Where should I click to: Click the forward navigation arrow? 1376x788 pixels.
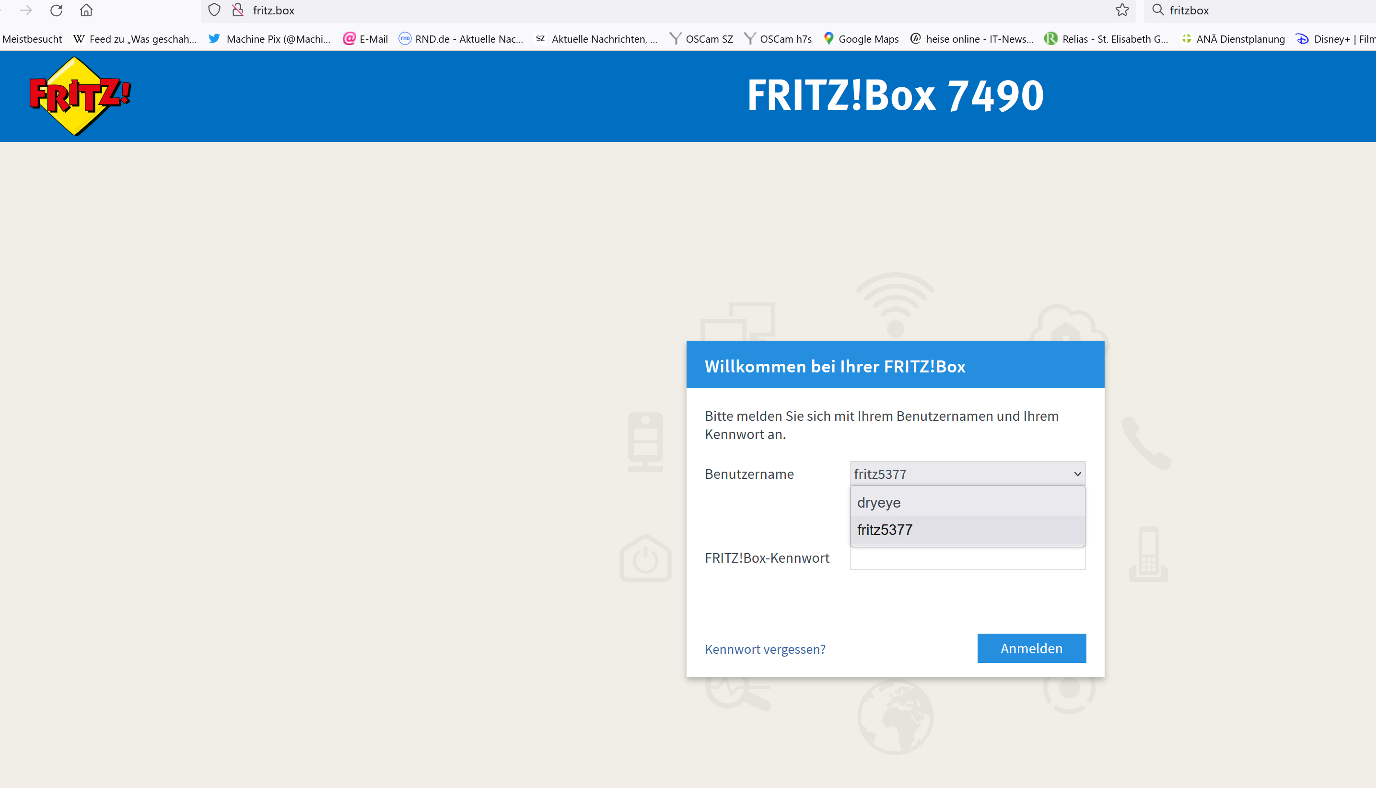26,10
